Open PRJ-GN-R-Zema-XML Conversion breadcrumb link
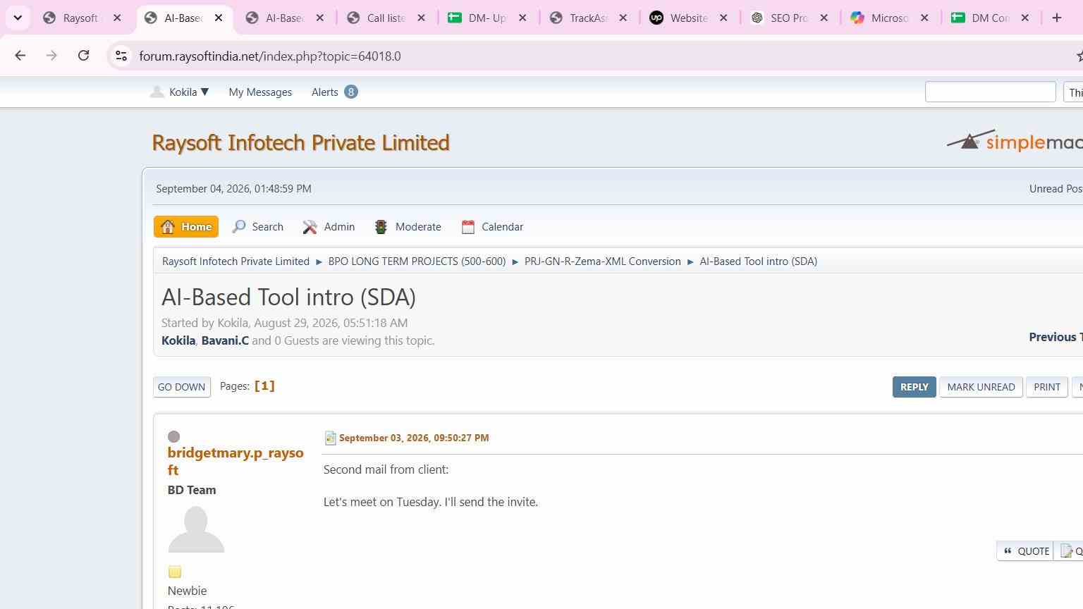This screenshot has width=1083, height=609. coord(603,262)
